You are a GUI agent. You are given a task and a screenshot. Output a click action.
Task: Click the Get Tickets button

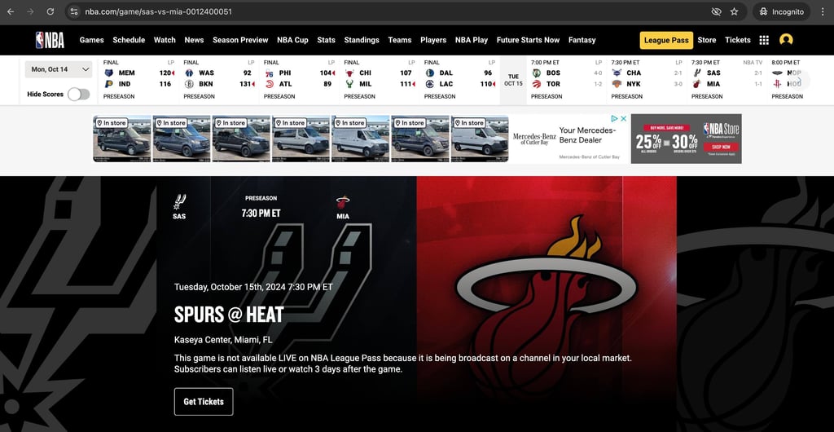click(204, 402)
